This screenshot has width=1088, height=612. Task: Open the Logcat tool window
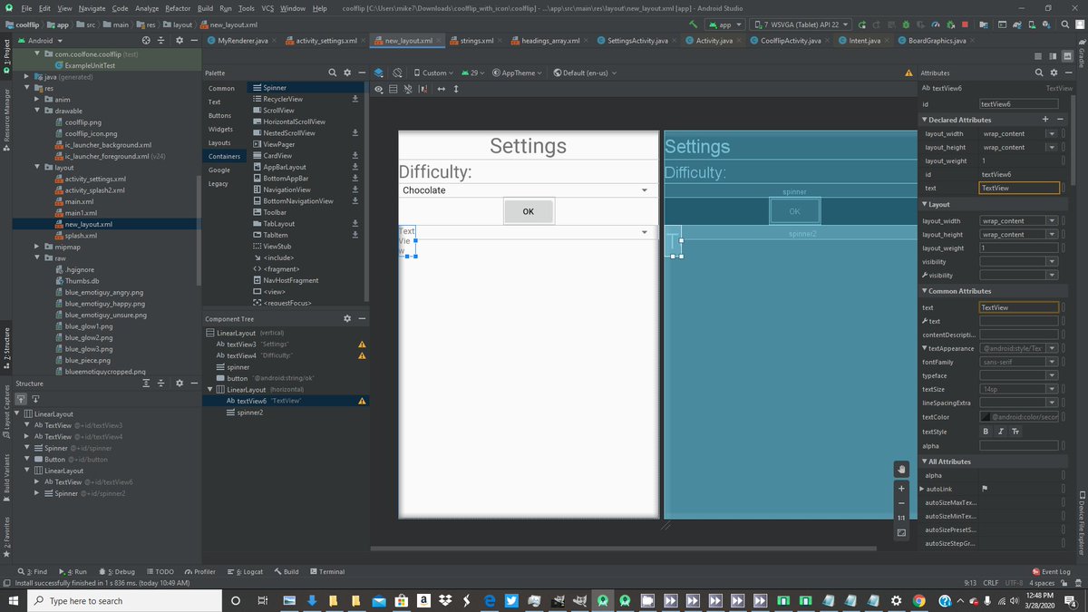[245, 572]
